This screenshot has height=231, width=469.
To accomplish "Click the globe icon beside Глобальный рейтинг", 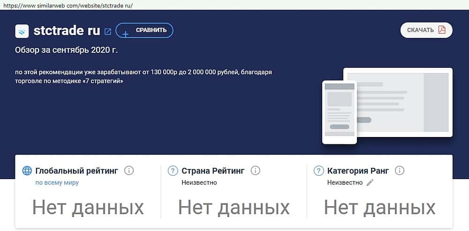I will coord(27,171).
